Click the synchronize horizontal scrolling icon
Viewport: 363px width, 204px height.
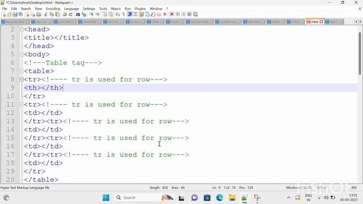click(111, 14)
